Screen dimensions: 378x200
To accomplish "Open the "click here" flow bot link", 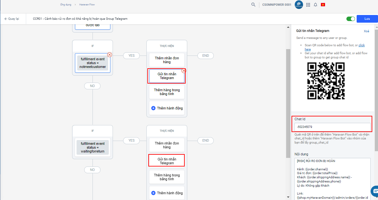I will point(361,45).
